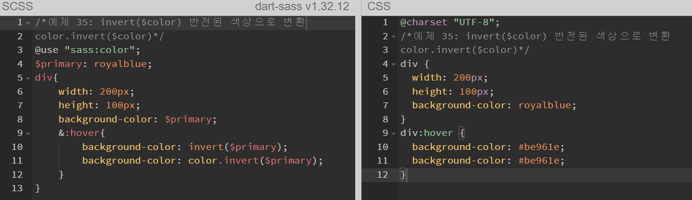Select line number 13 in SCSS gutter
Image resolution: width=692 pixels, height=200 pixels.
(x=17, y=188)
